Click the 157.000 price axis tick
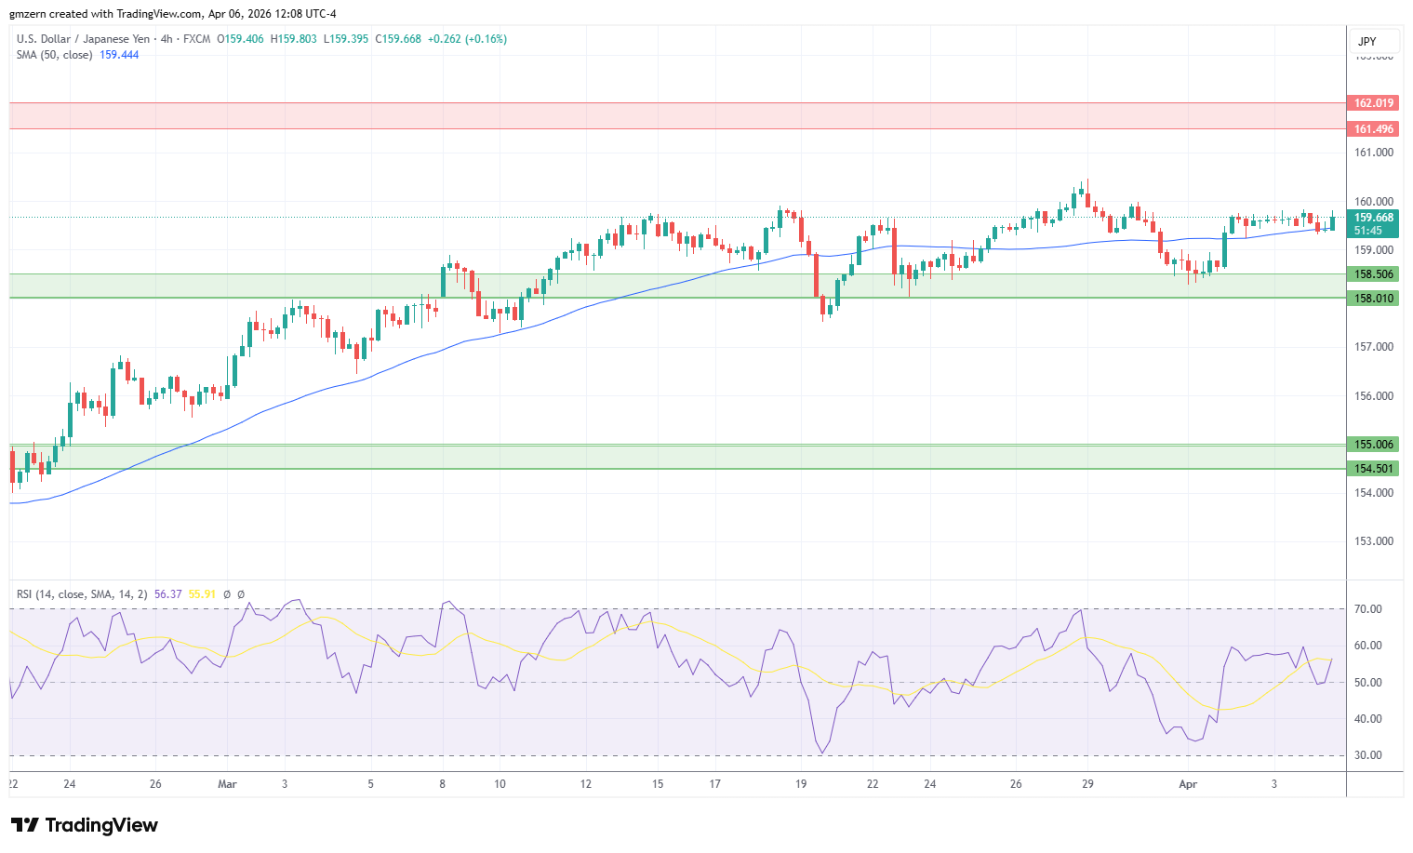1413x853 pixels. click(x=1374, y=347)
